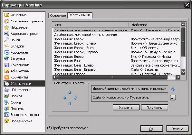Click the Ad-Охотник icon
The image size is (192, 135).
(7, 71)
